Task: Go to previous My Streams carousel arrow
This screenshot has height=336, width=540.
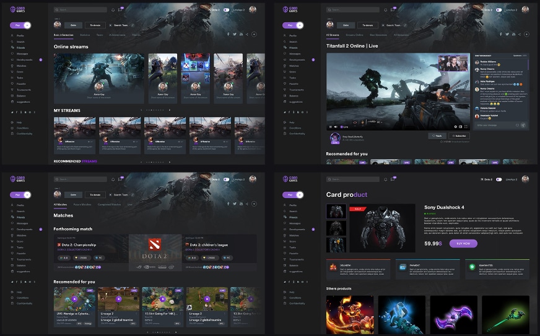Action: click(141, 110)
